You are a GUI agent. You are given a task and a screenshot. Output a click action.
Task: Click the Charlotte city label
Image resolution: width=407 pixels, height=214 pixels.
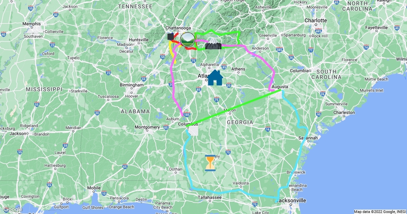pyautogui.click(x=316, y=20)
